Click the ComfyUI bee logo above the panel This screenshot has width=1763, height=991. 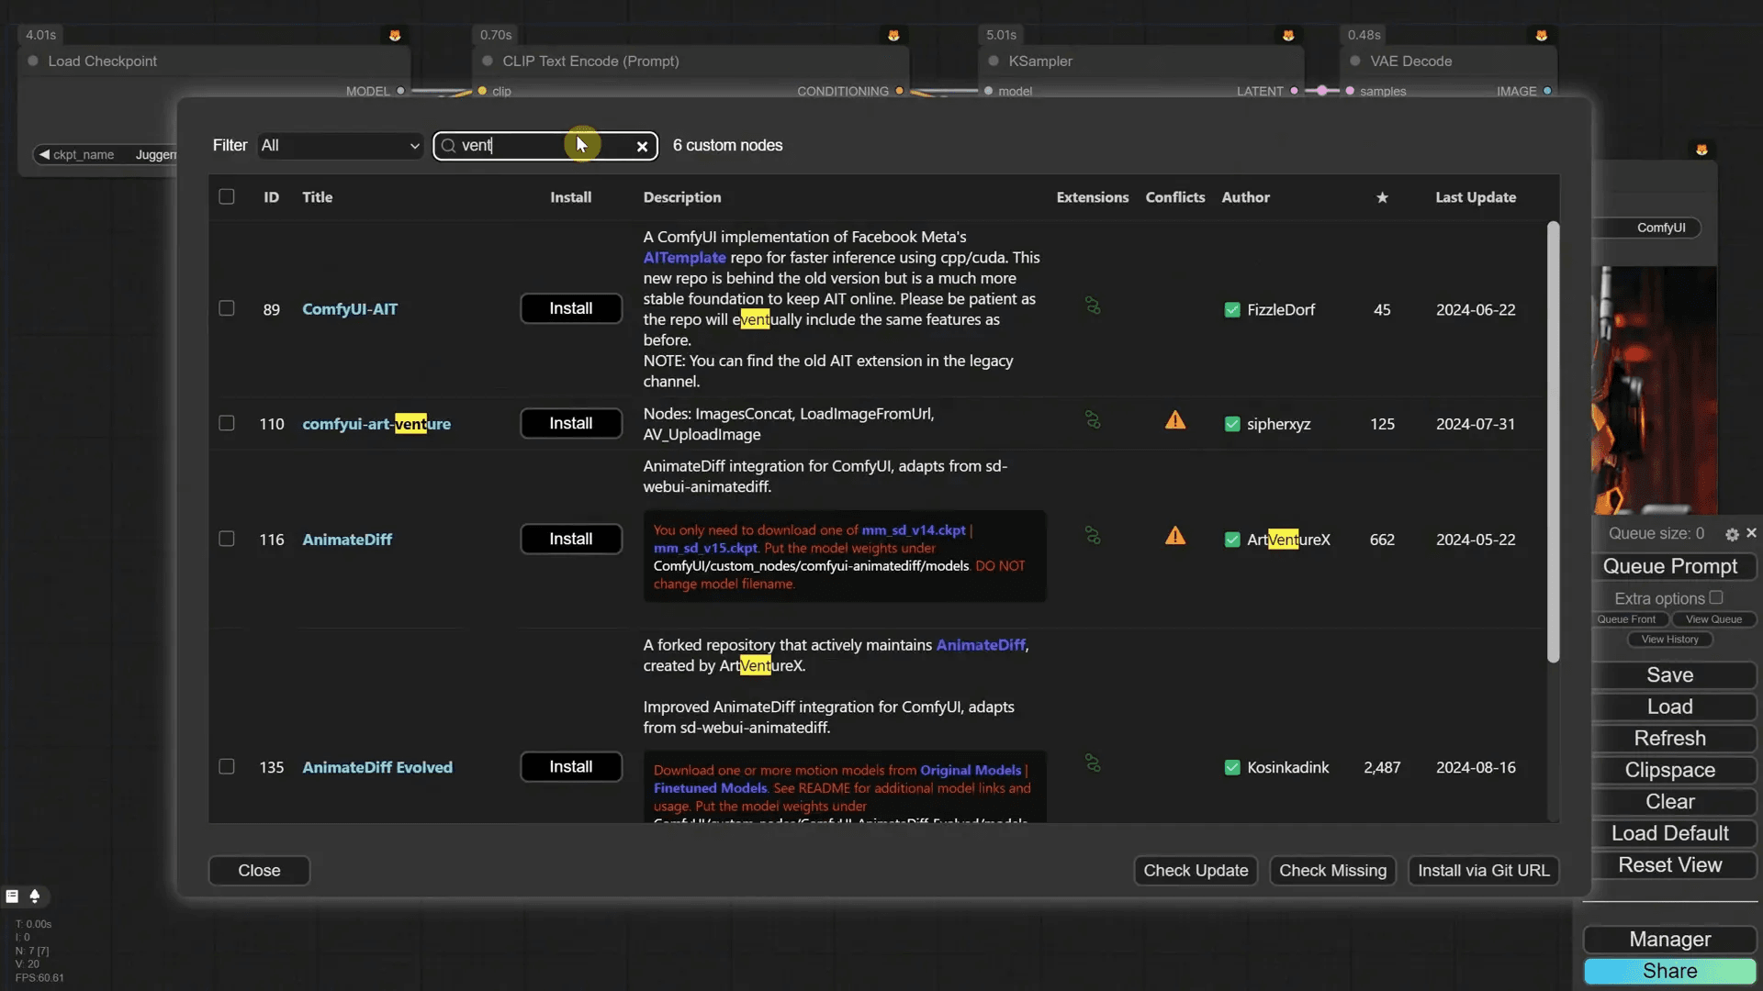click(x=1701, y=149)
